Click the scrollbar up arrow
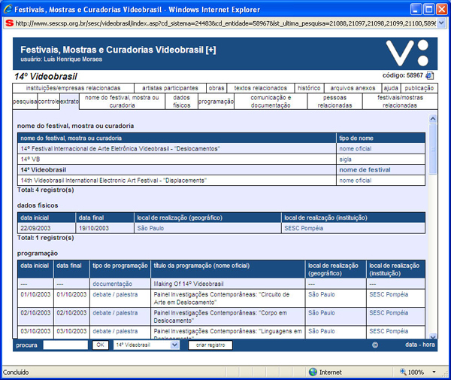This screenshot has height=380, width=451. [x=433, y=119]
